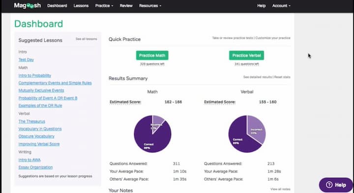
Task: Open Customize your practice
Action: coord(273,38)
